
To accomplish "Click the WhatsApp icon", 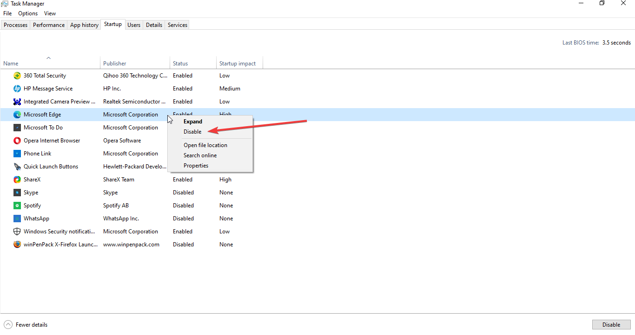I will pyautogui.click(x=17, y=218).
